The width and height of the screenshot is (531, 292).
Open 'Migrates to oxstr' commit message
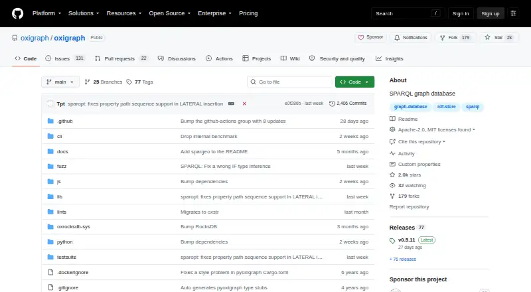tap(200, 212)
